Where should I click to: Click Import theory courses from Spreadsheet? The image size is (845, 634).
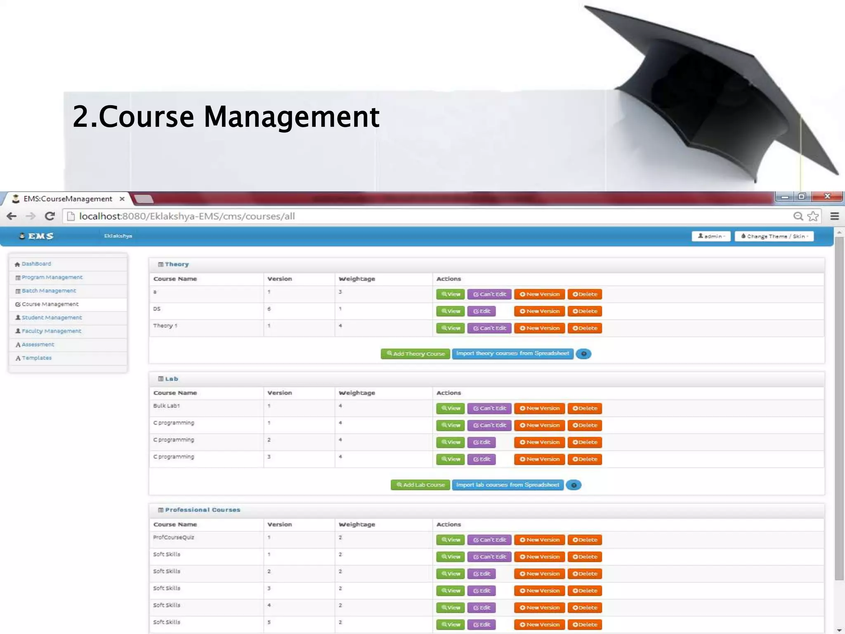coord(512,354)
